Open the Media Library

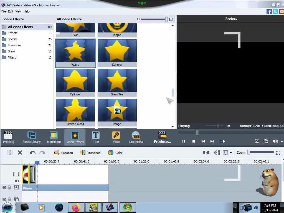(32, 137)
